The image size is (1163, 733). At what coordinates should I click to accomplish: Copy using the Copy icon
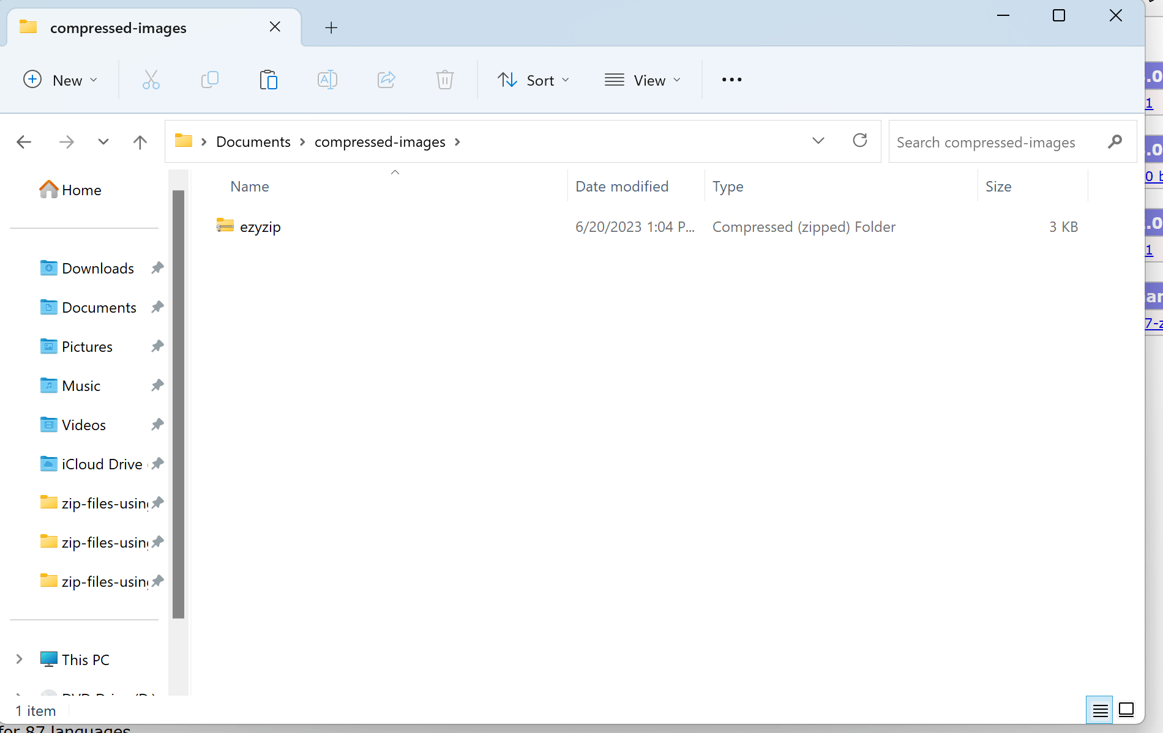(x=210, y=80)
